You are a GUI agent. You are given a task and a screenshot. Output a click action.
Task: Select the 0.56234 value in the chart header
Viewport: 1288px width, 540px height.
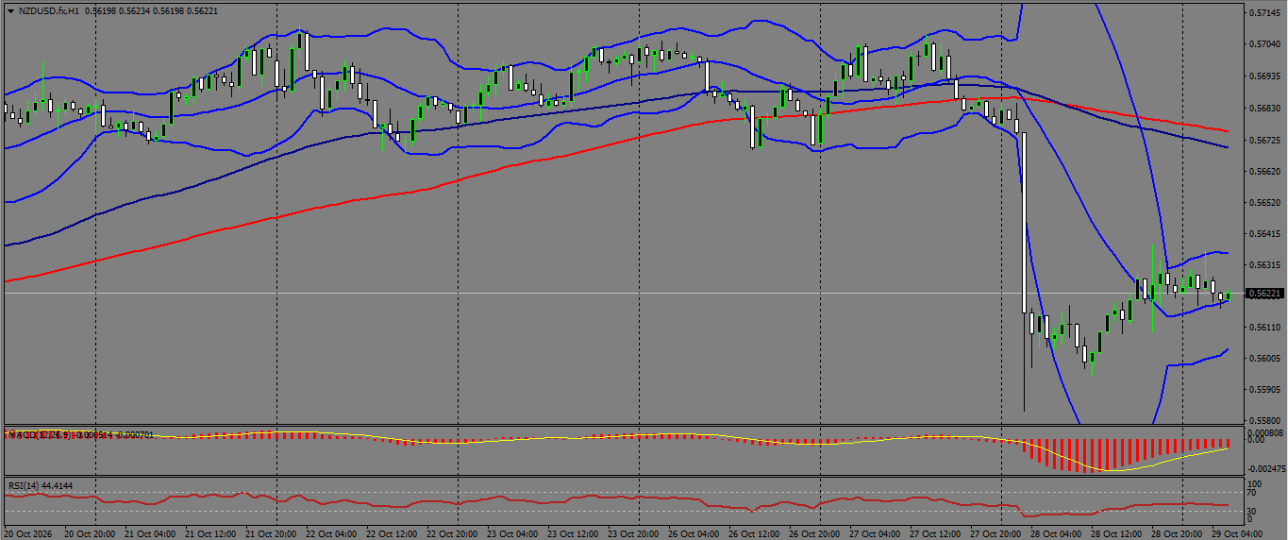click(x=134, y=11)
